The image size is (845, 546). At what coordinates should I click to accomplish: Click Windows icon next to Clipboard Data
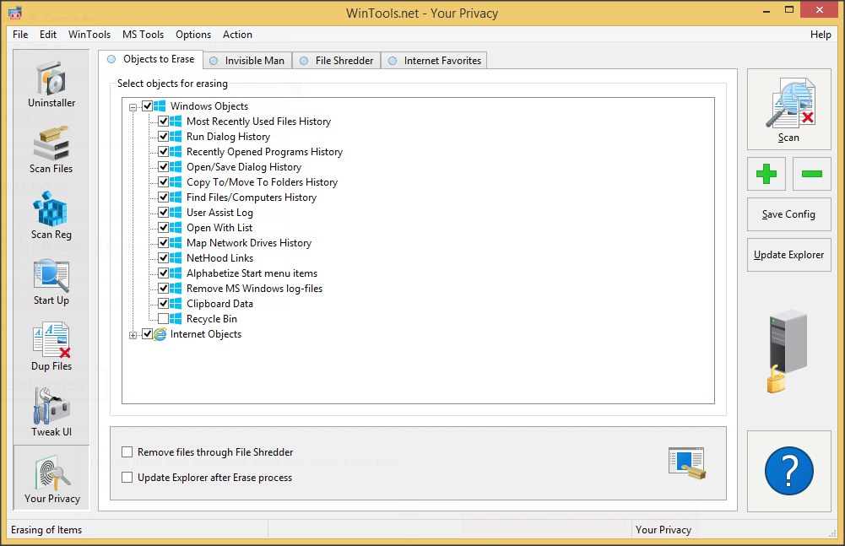(176, 304)
